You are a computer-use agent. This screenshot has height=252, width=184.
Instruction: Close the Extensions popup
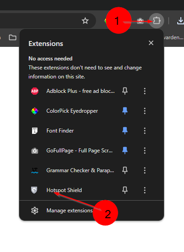point(151,43)
